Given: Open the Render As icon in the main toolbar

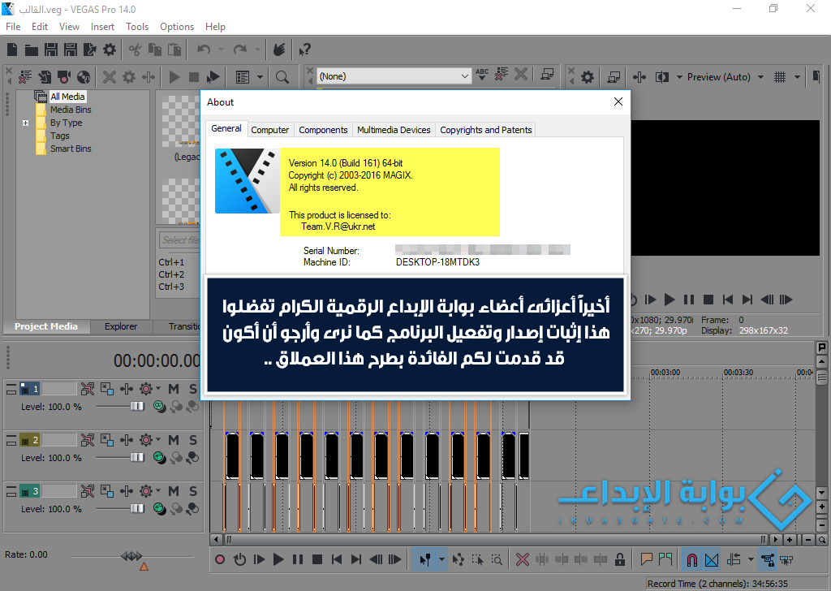Looking at the screenshot, I should click(x=89, y=50).
